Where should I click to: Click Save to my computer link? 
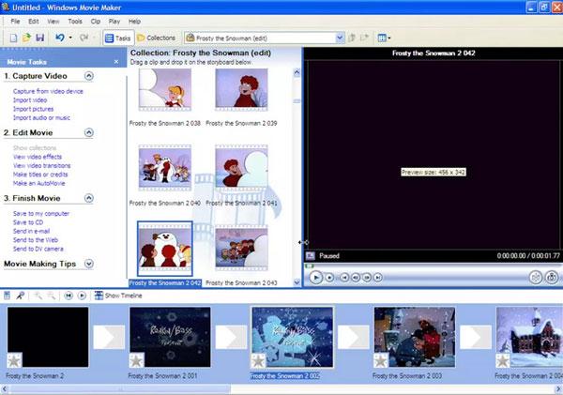pos(41,213)
